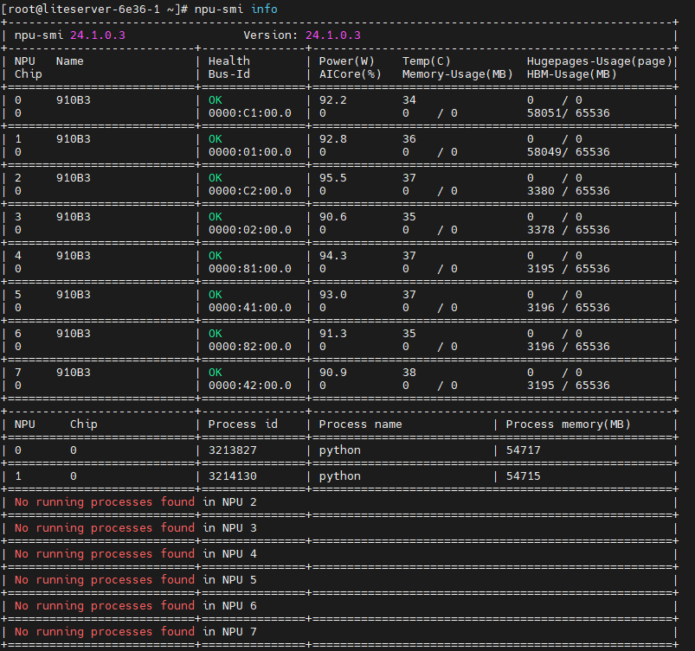Click 'No running processes found in NPU 2'
Screen dimensions: 695x651
tap(135, 502)
